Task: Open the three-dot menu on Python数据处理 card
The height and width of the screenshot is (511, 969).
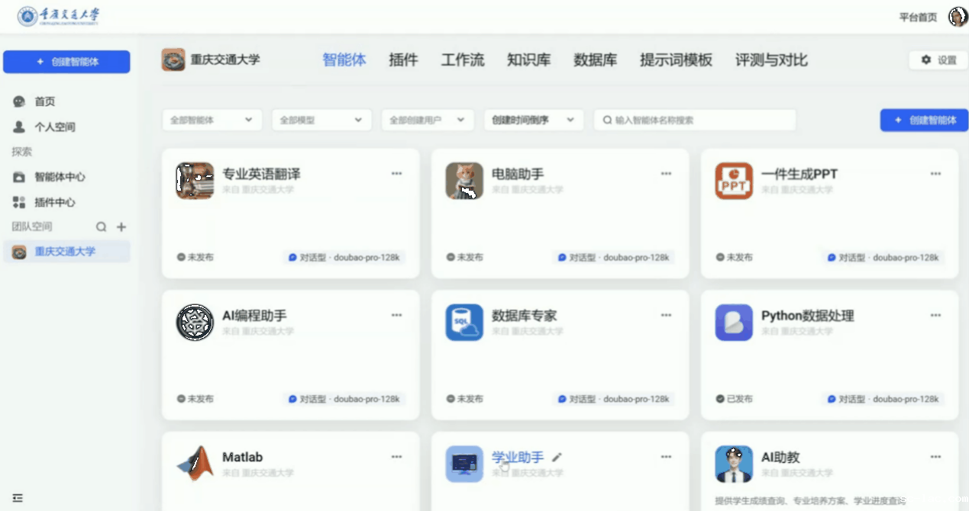Action: pyautogui.click(x=935, y=315)
